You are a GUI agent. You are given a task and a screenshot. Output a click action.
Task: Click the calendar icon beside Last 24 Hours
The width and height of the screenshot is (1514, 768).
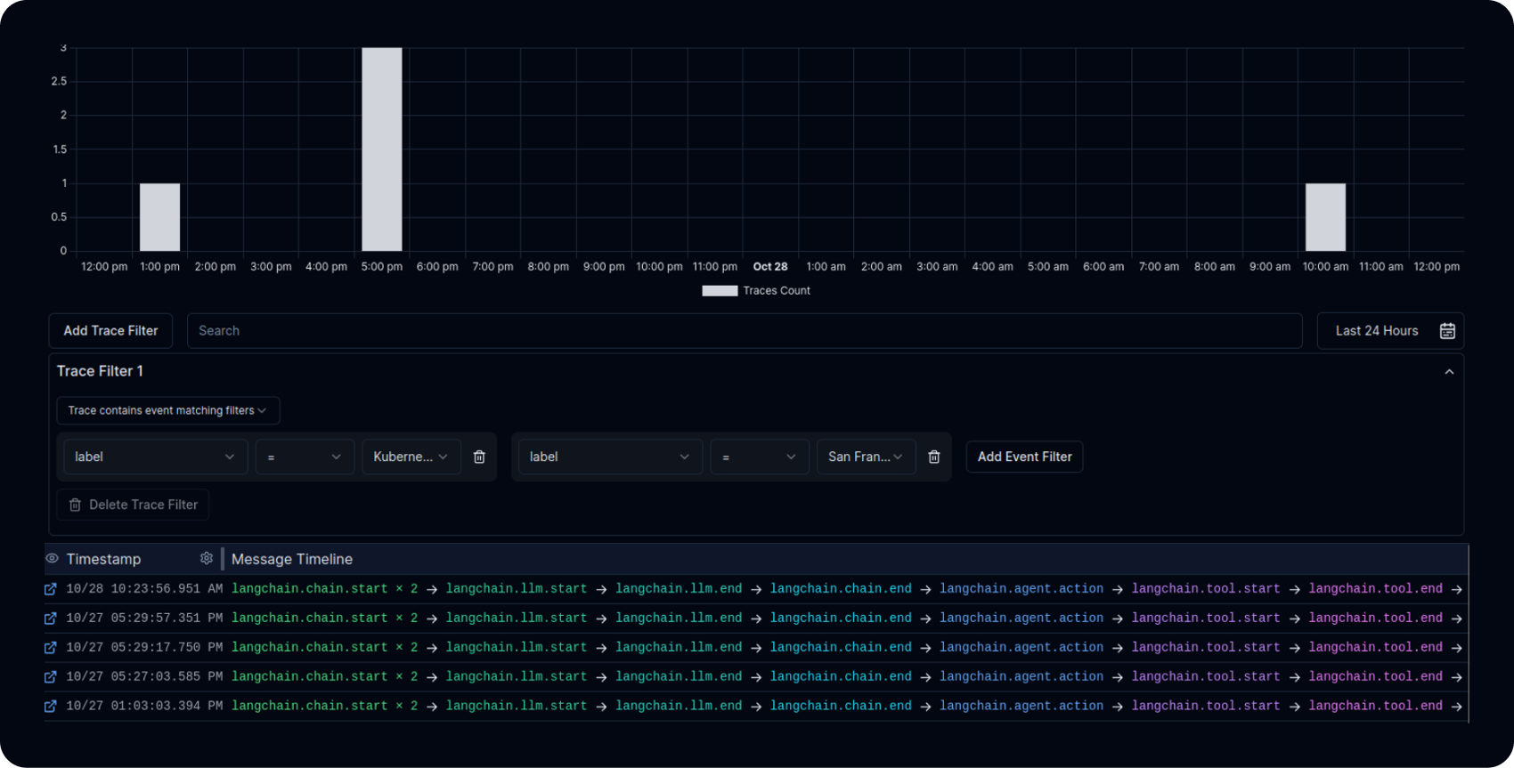pos(1447,331)
